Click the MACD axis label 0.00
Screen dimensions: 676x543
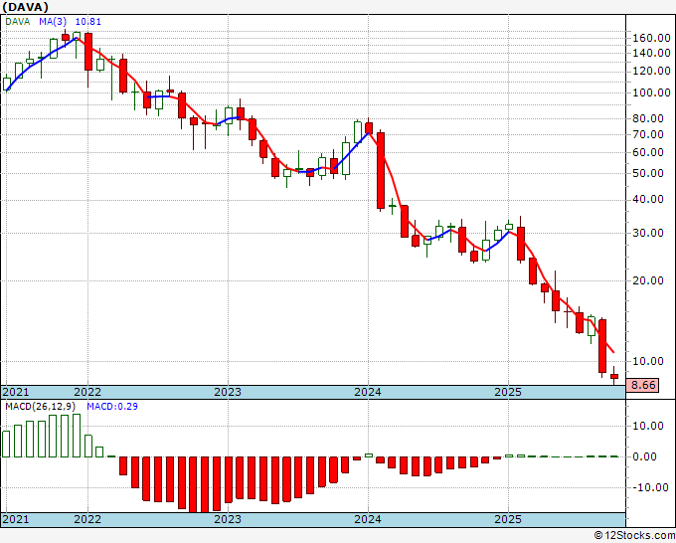(644, 456)
